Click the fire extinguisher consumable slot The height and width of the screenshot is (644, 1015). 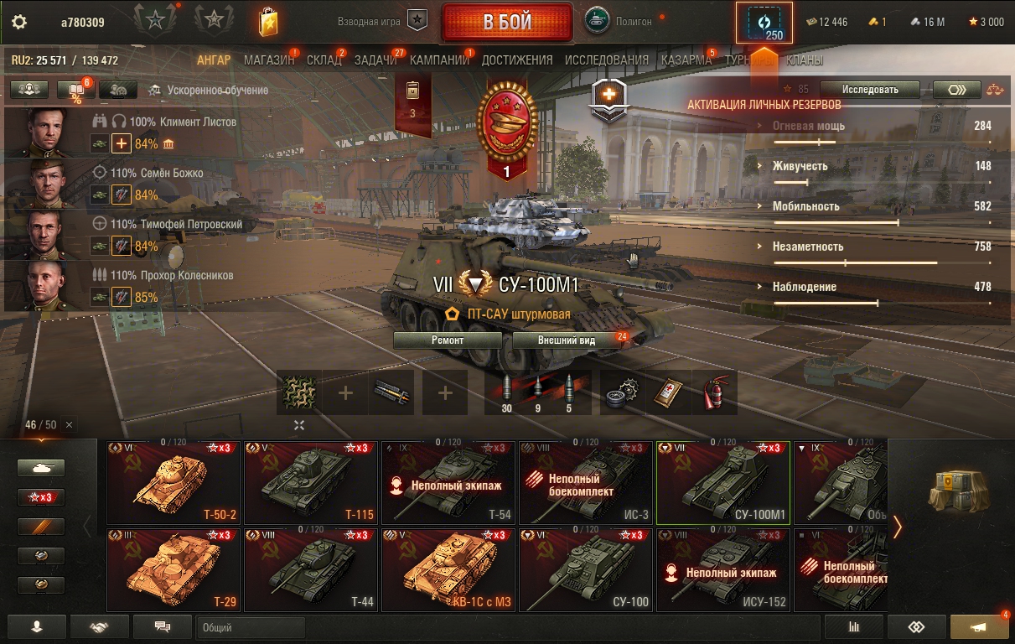[x=714, y=392]
